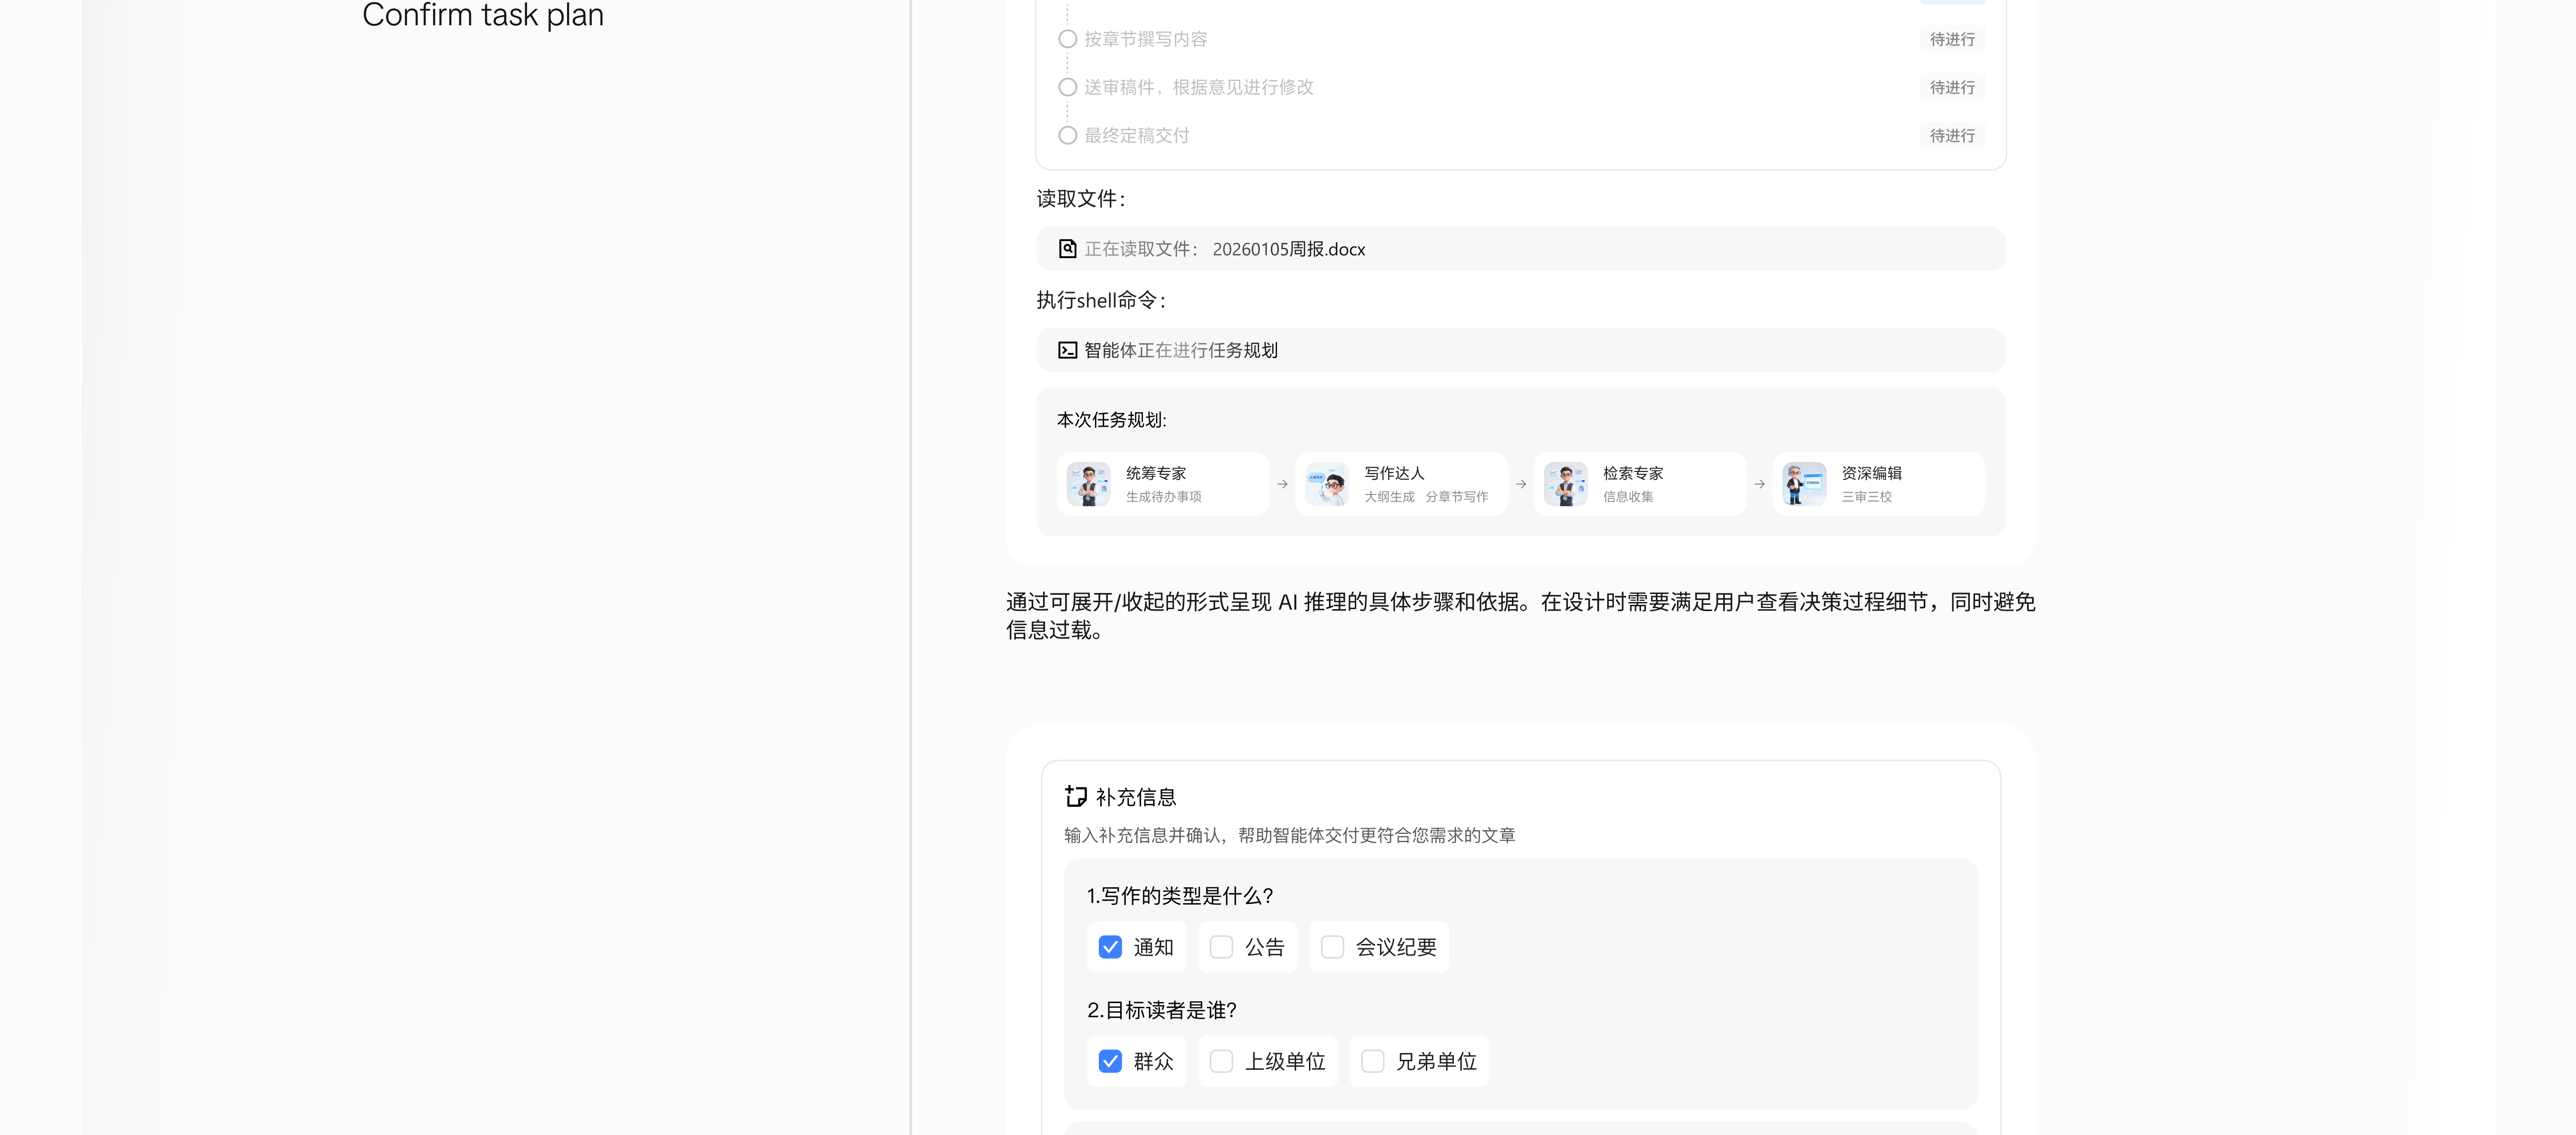The height and width of the screenshot is (1135, 2576).
Task: Click the 按章节撰写内容 step text
Action: (1146, 39)
